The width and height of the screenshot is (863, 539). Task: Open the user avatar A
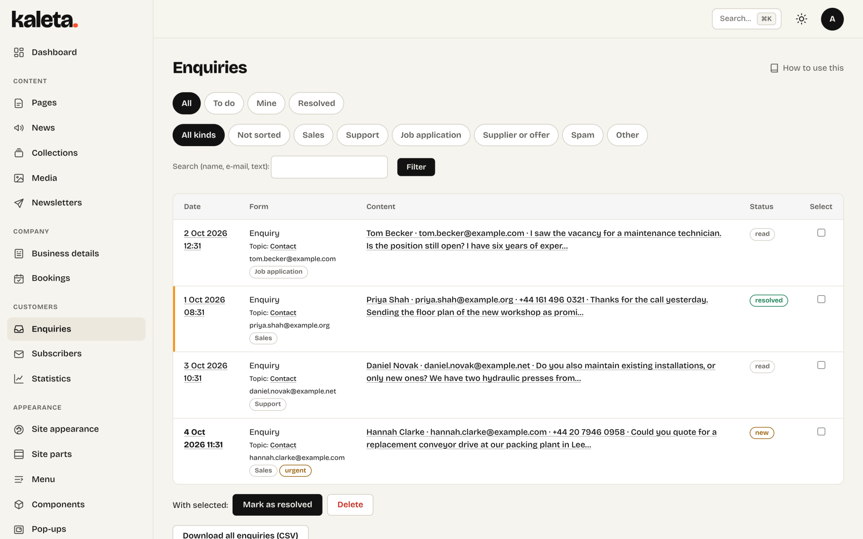832,19
